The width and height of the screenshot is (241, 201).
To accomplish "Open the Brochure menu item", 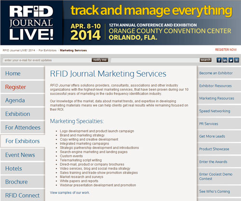I will pyautogui.click(x=23, y=182).
